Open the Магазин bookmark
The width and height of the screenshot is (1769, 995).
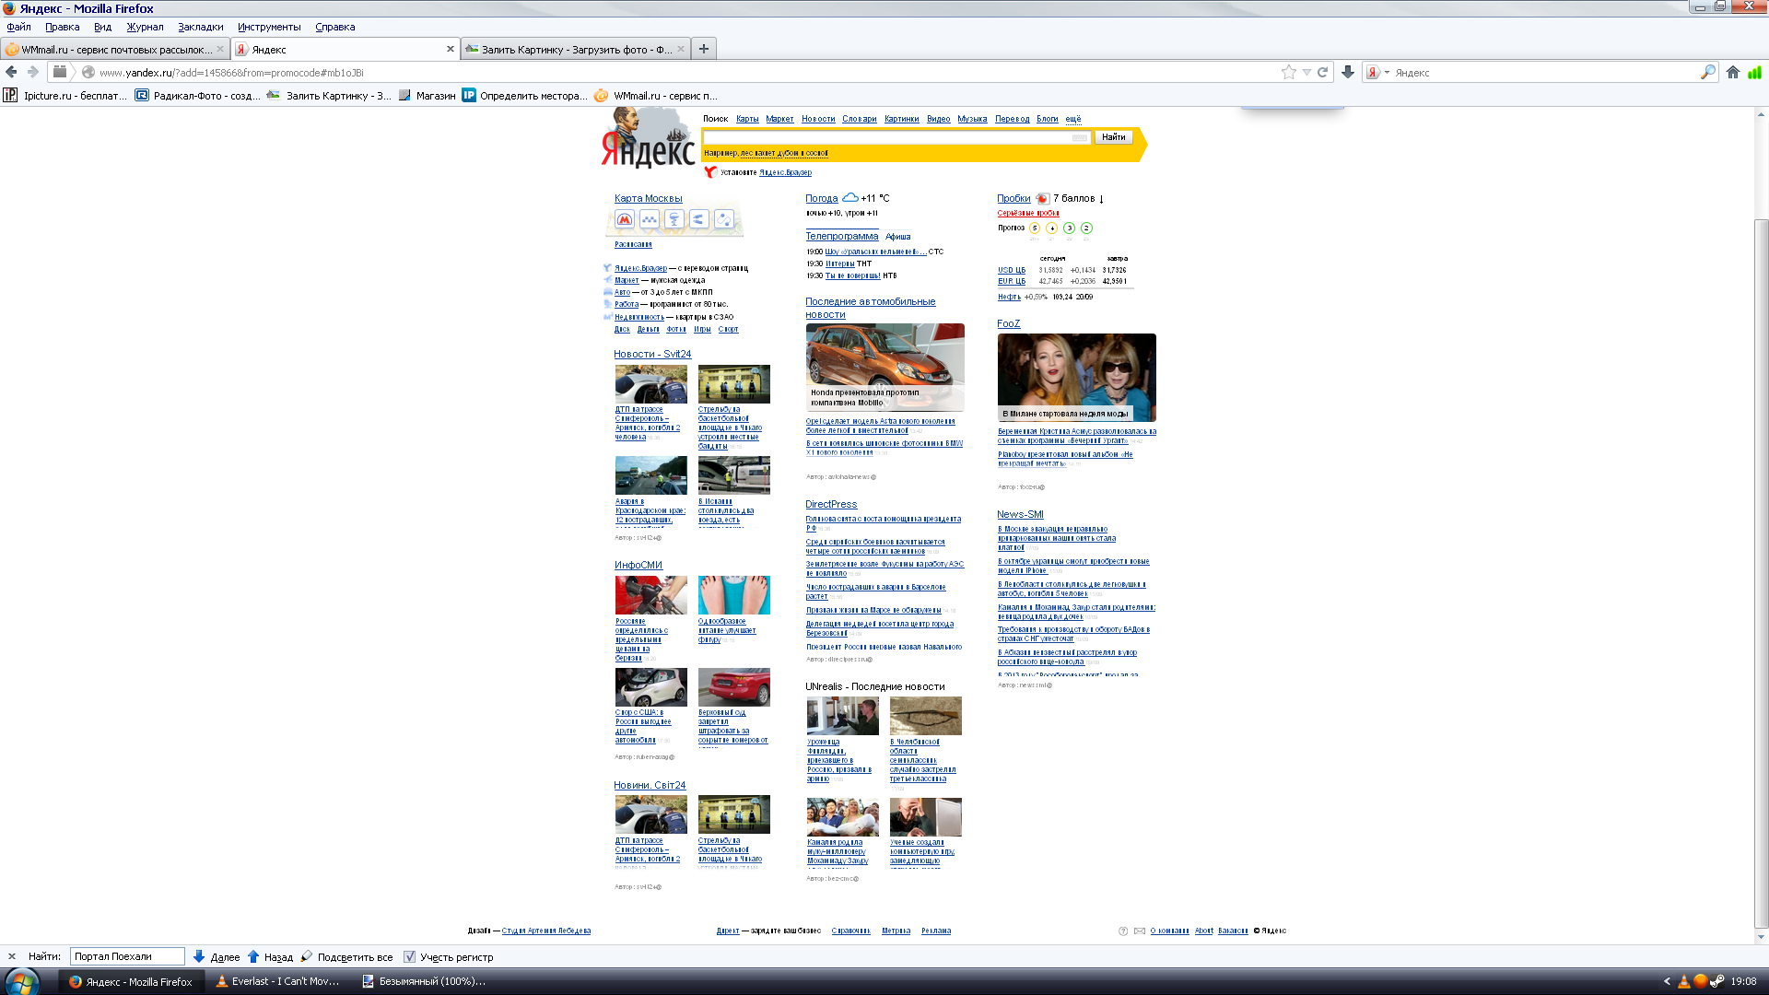coord(427,95)
